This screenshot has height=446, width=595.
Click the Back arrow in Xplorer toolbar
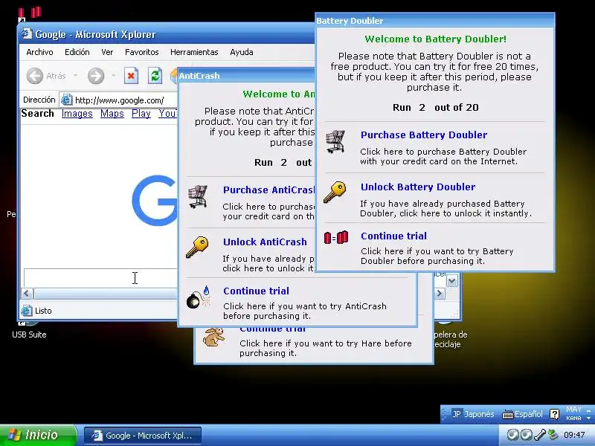point(34,76)
